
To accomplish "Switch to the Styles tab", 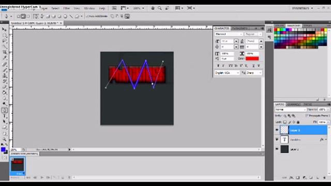I will pyautogui.click(x=308, y=25).
